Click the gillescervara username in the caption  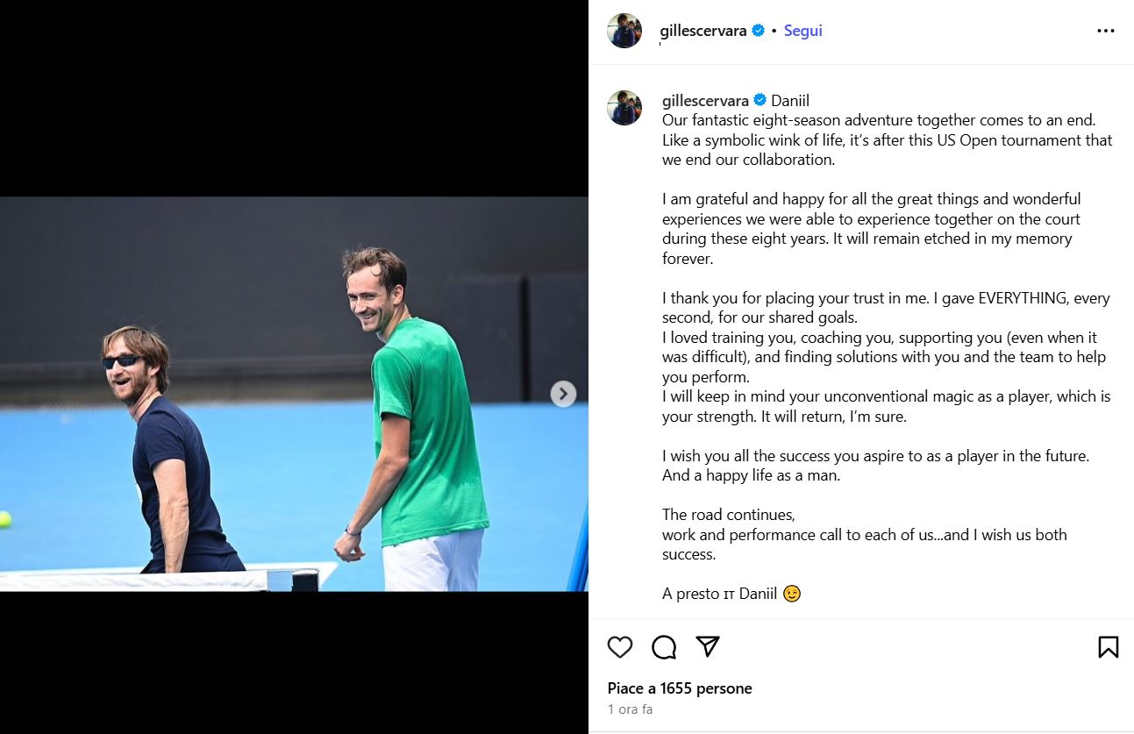coord(707,101)
